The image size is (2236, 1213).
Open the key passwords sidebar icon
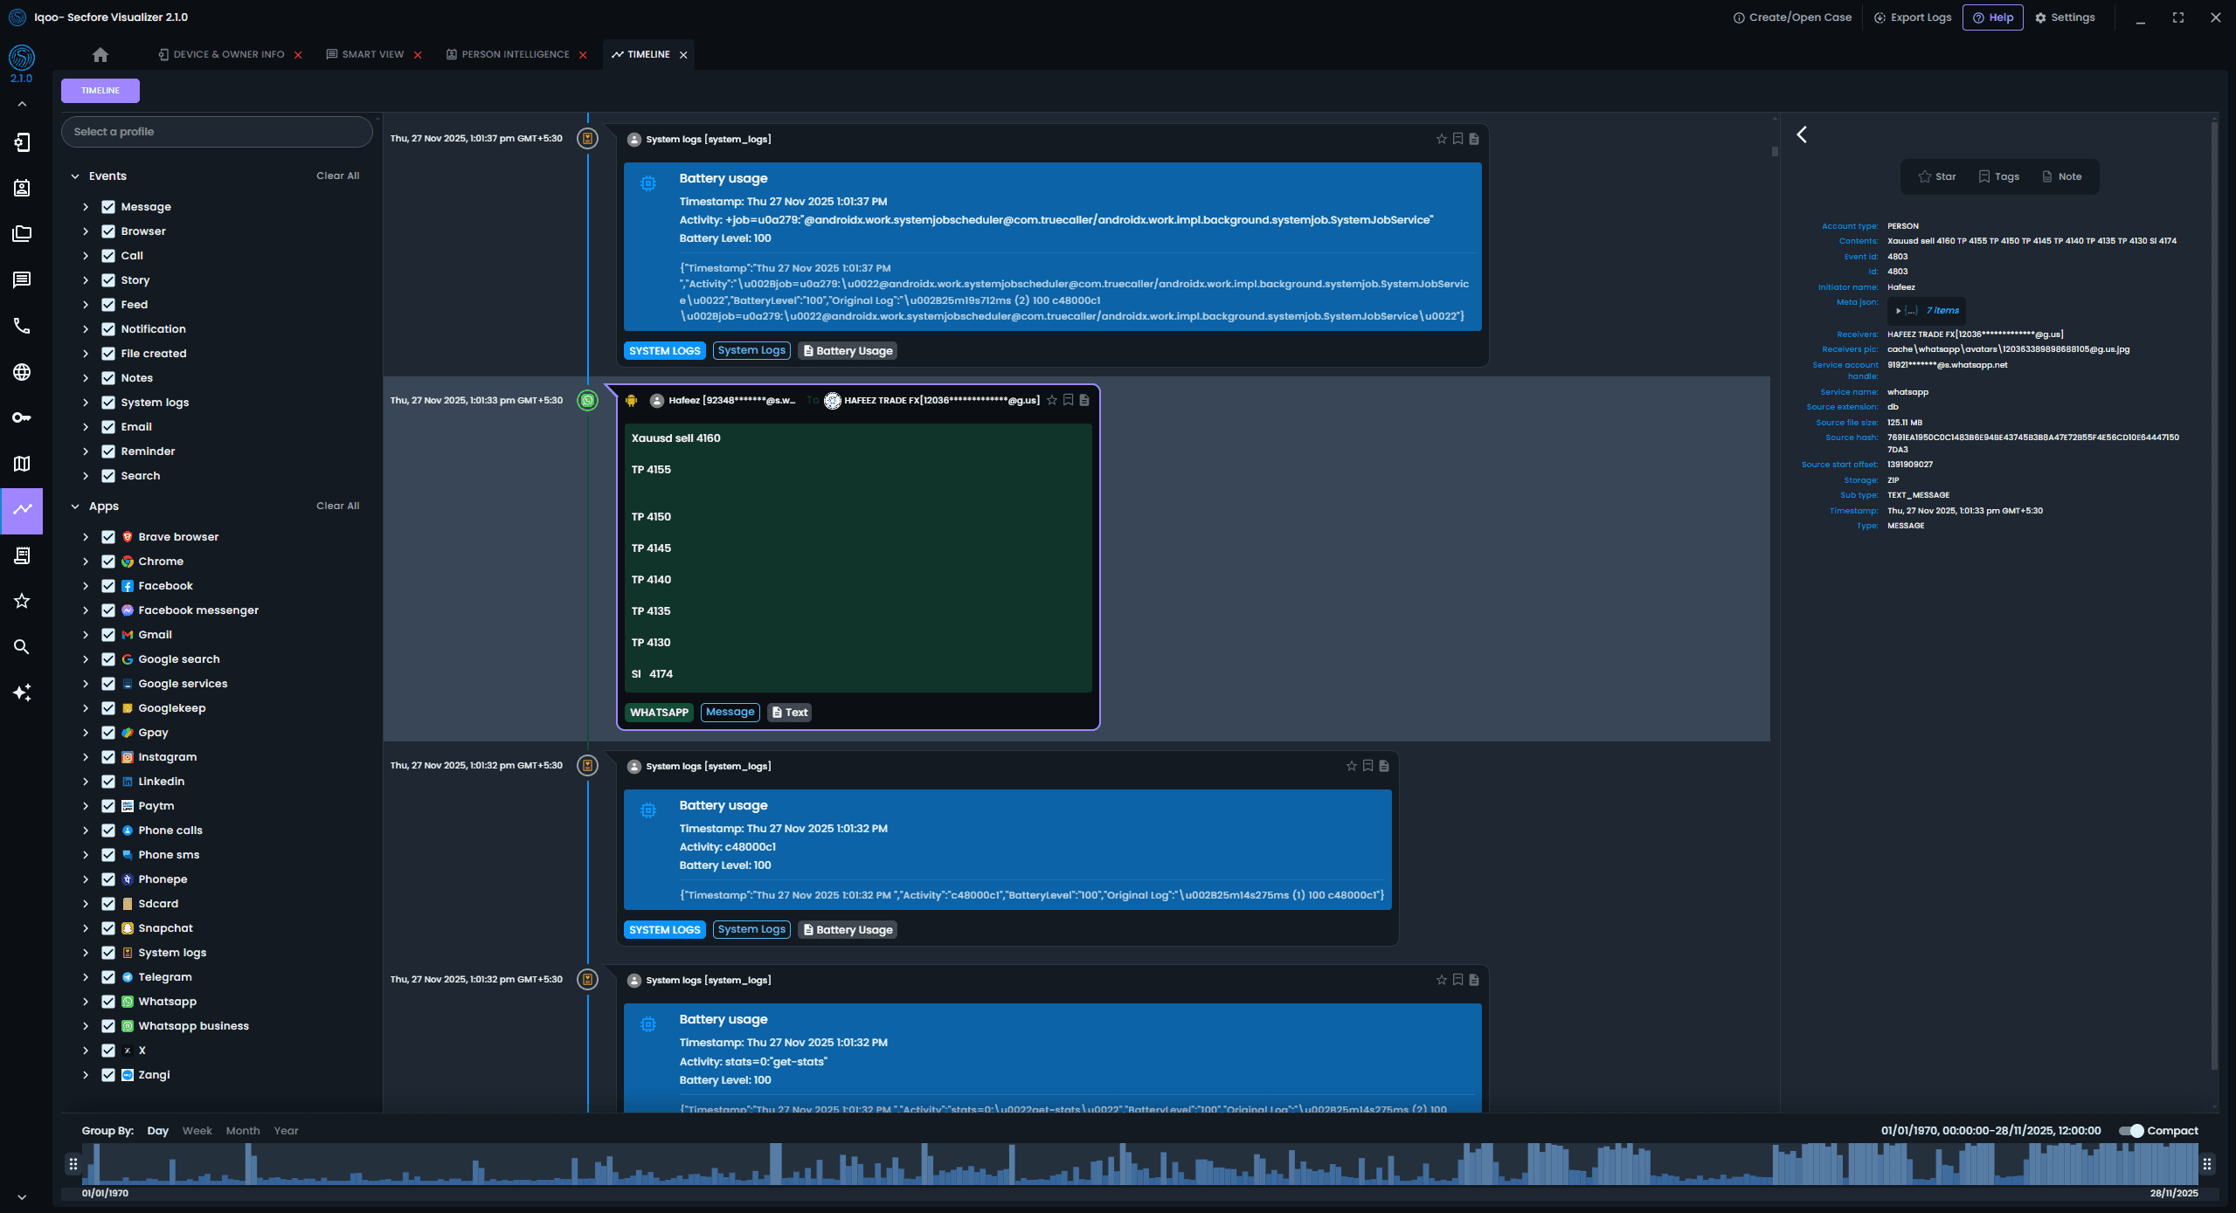click(22, 417)
